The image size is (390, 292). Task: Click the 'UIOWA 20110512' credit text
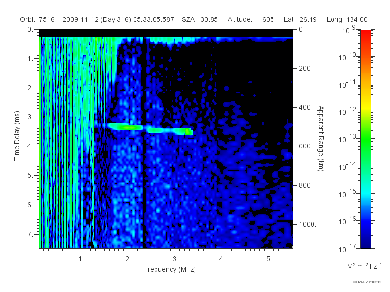367,282
